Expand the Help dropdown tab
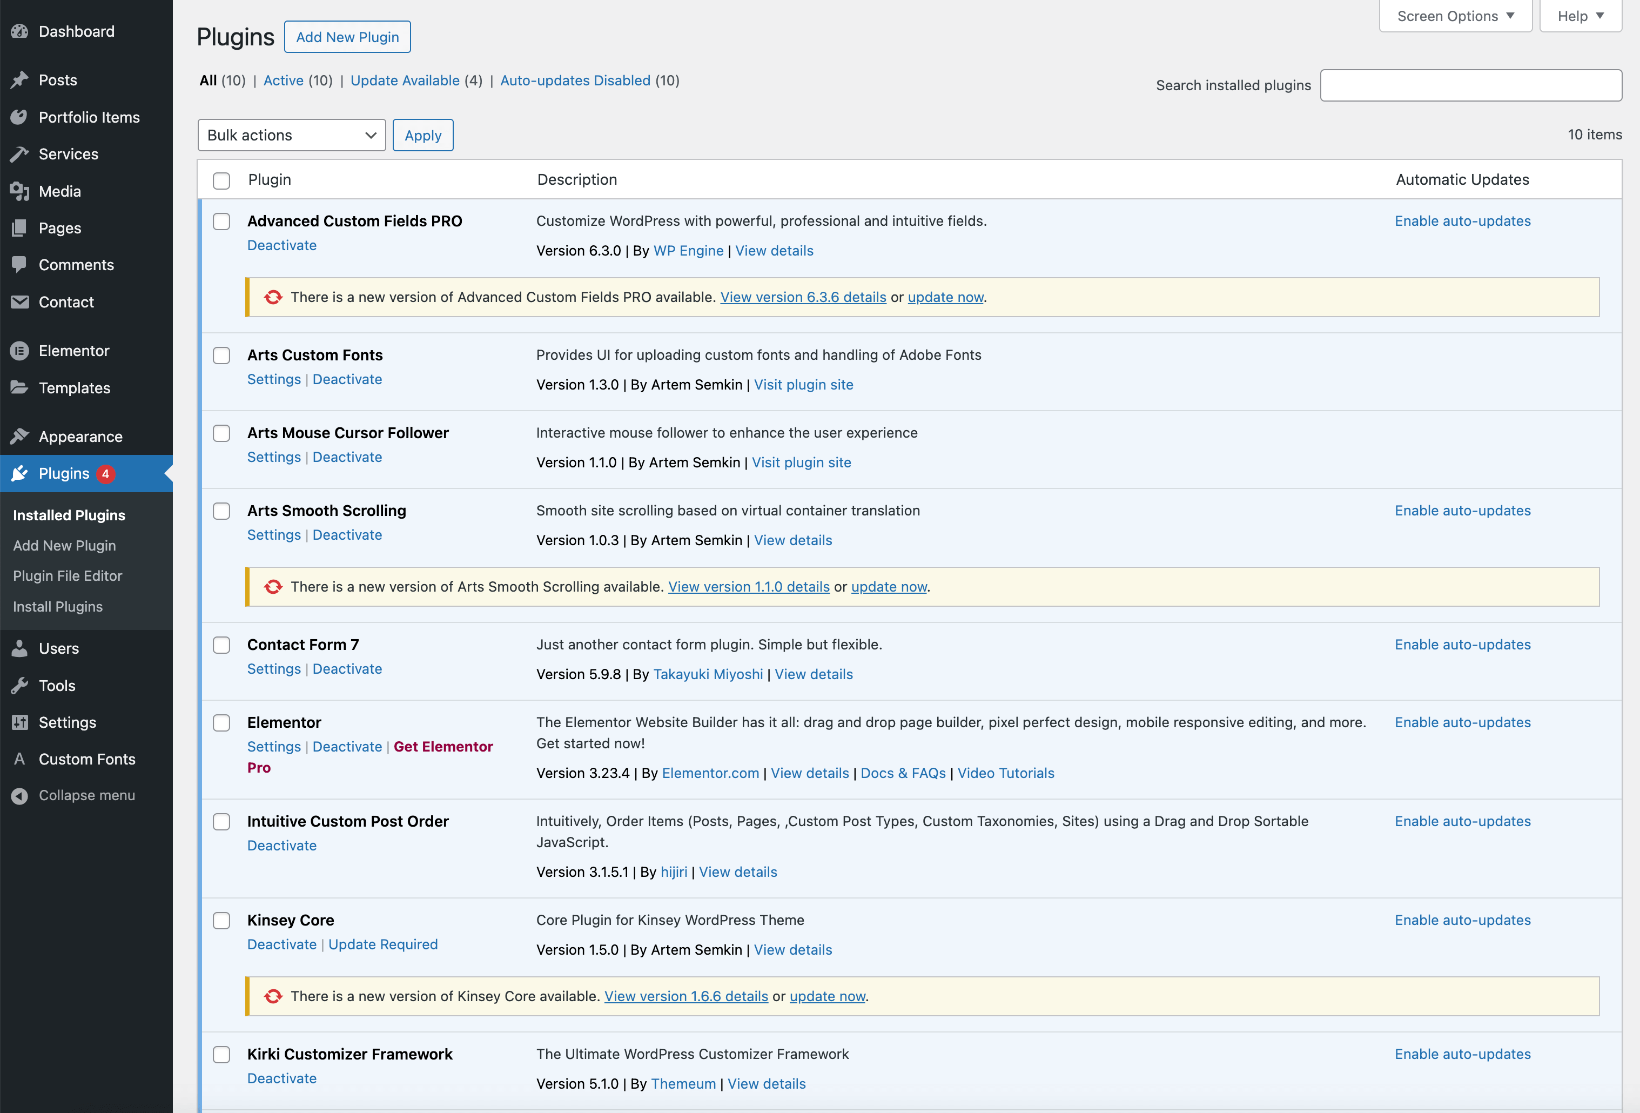Image resolution: width=1640 pixels, height=1113 pixels. [x=1580, y=16]
